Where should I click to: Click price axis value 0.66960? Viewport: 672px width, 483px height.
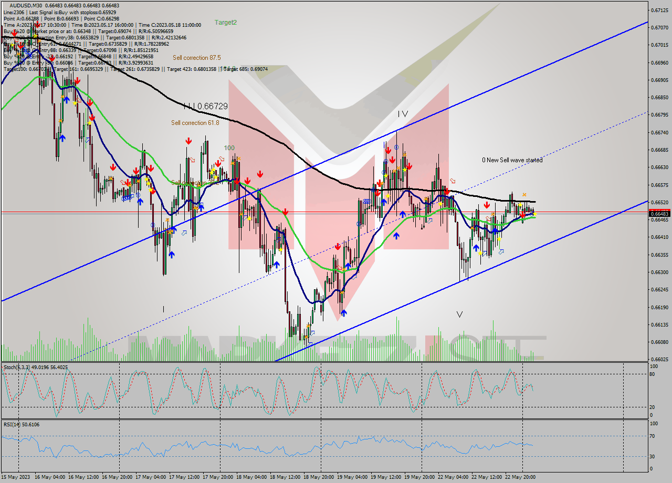pos(659,62)
